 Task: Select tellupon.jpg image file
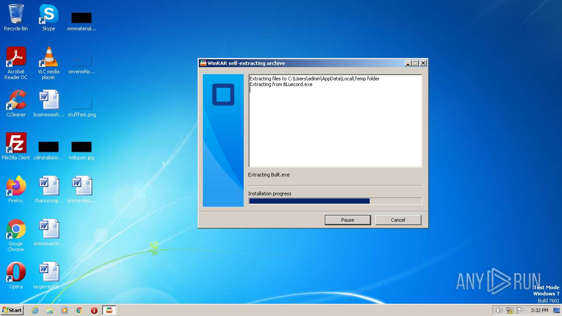(x=82, y=150)
